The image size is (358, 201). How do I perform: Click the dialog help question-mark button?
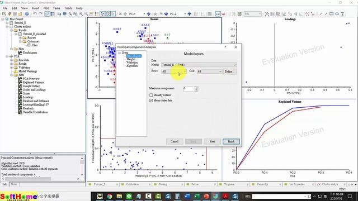tap(225, 47)
